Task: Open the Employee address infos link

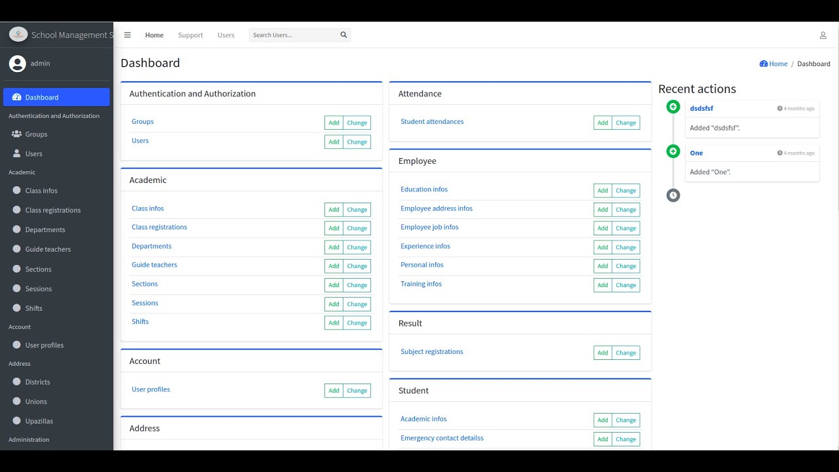Action: tap(437, 208)
